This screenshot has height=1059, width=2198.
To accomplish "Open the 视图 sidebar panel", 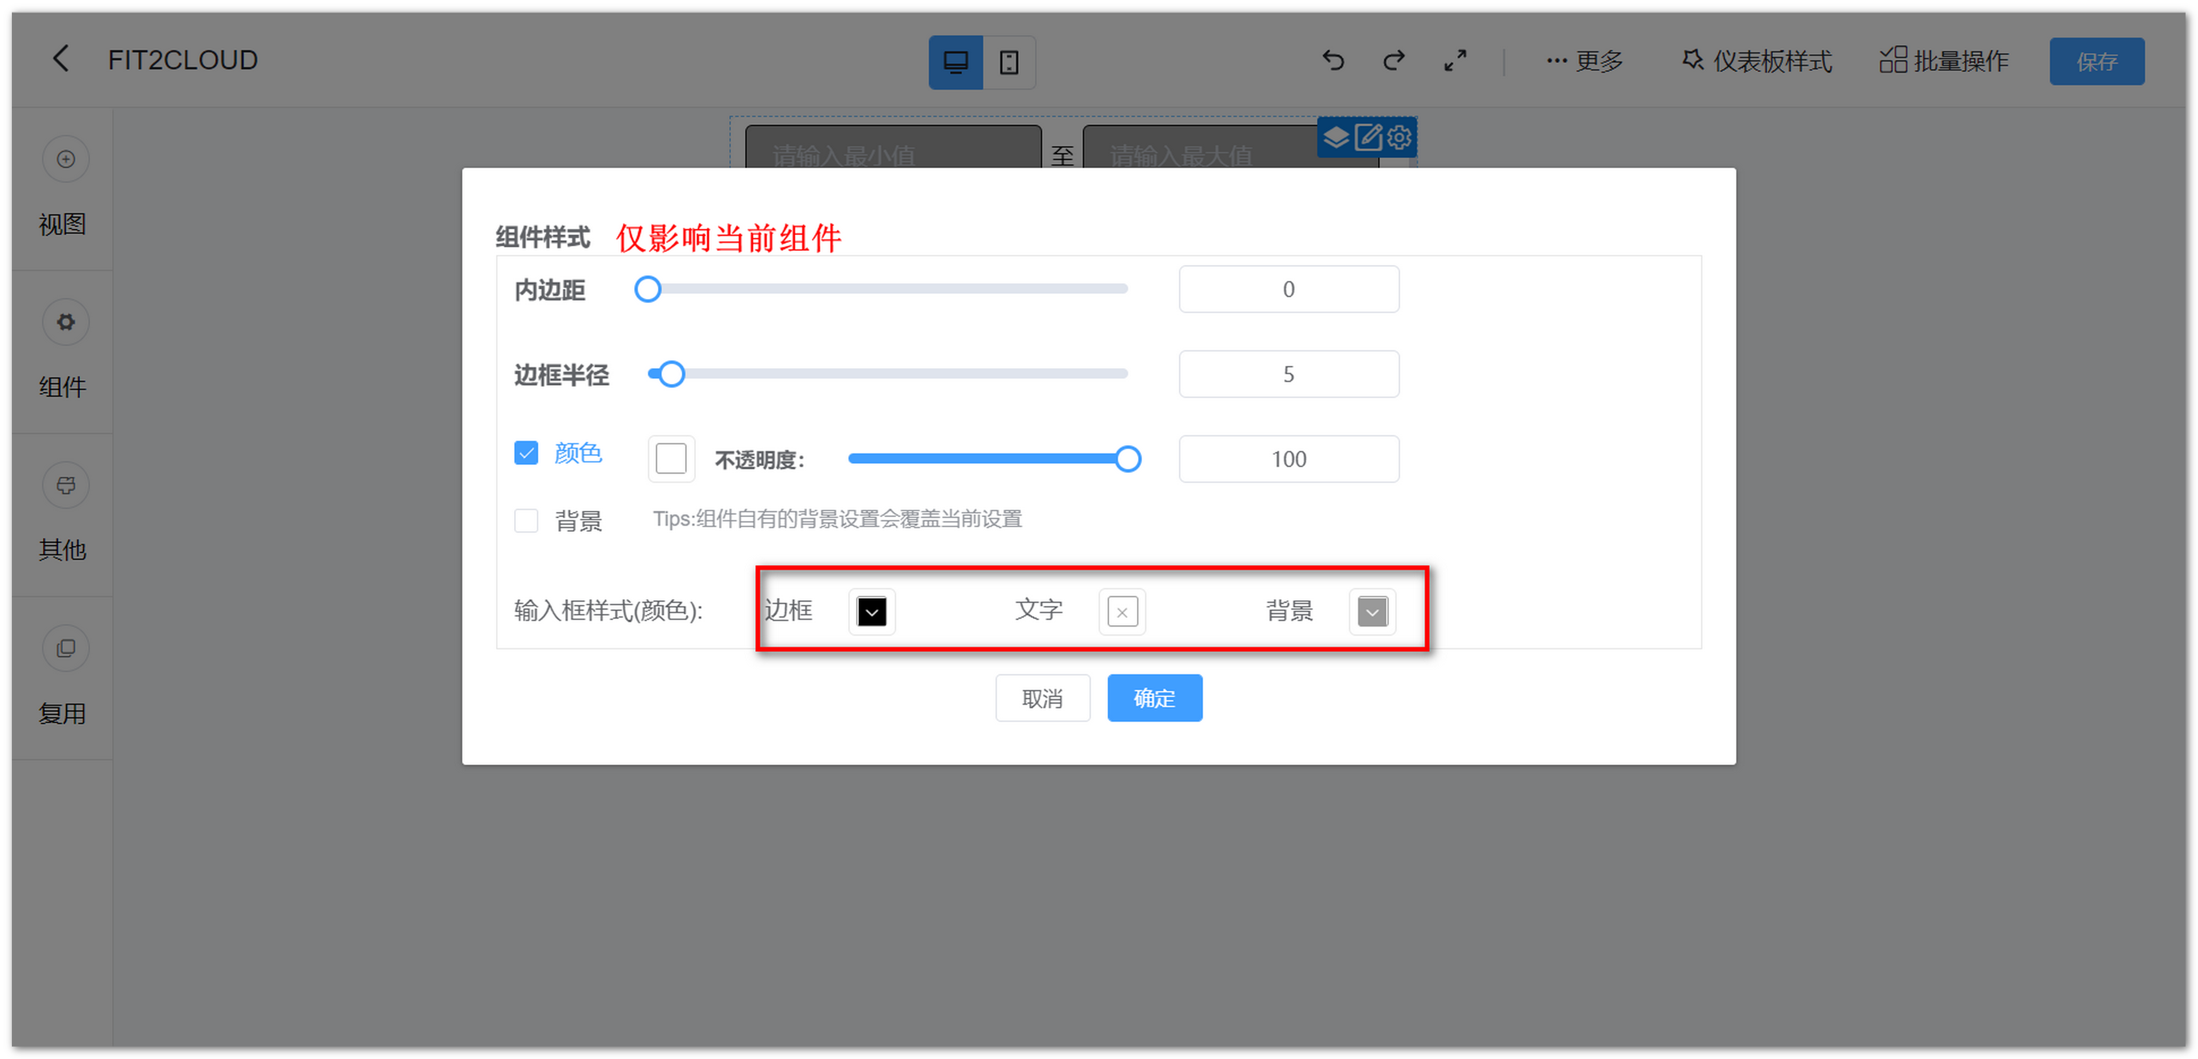I will coord(62,188).
